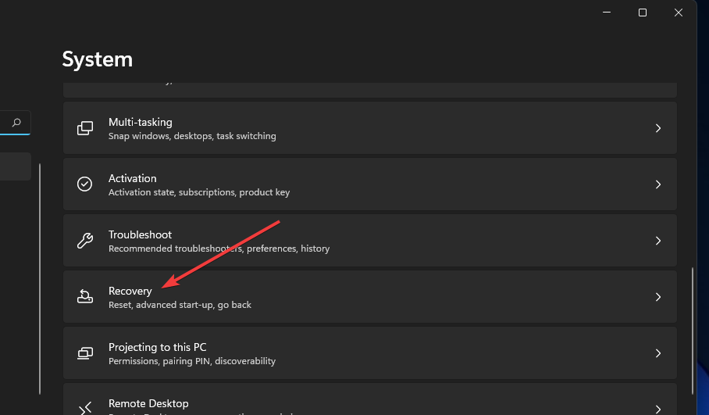Select Activation state, subscriptions, product key

pos(198,192)
